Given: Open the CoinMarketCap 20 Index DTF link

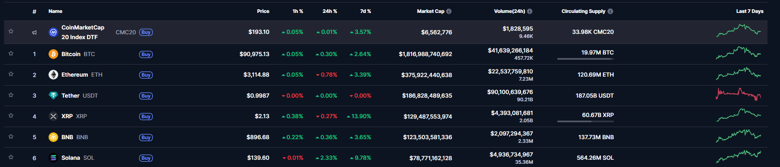Looking at the screenshot, I should [82, 32].
